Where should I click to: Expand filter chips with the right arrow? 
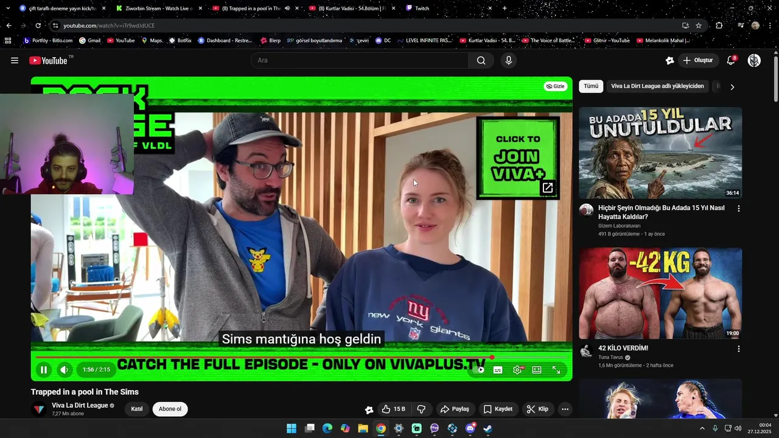[x=732, y=87]
